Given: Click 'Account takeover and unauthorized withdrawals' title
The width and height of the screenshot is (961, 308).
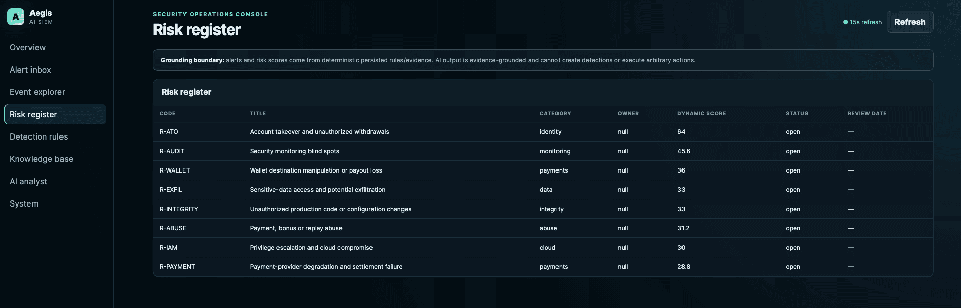Looking at the screenshot, I should 319,132.
